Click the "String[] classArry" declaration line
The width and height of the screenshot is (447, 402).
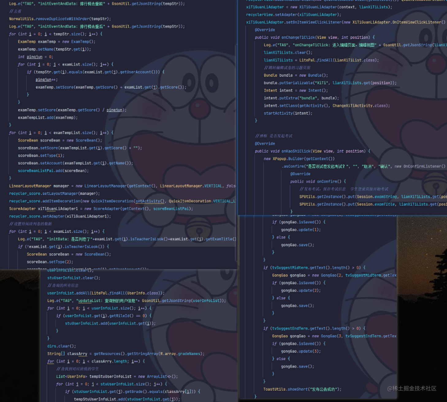(126, 354)
